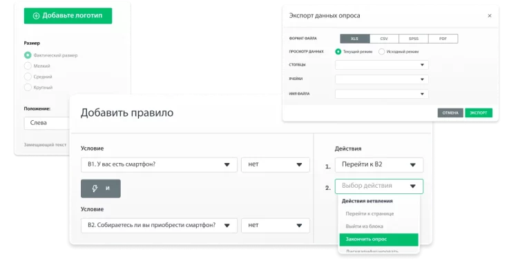
Task: Click the Замещающий текст label
Action: [45, 145]
